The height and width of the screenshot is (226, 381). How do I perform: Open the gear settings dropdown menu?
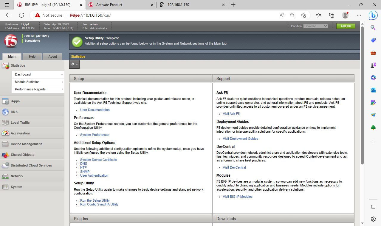[74, 64]
